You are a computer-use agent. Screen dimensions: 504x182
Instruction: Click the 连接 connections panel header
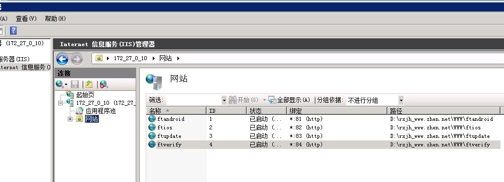coord(95,73)
